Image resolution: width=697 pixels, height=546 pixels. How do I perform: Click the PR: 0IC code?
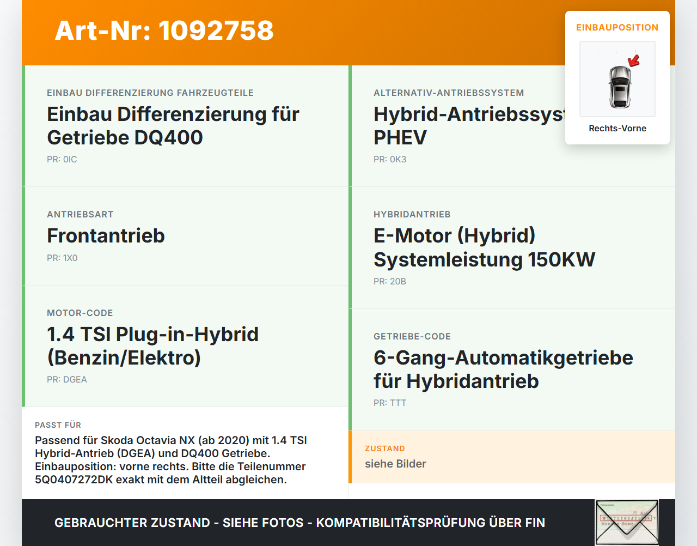(62, 159)
